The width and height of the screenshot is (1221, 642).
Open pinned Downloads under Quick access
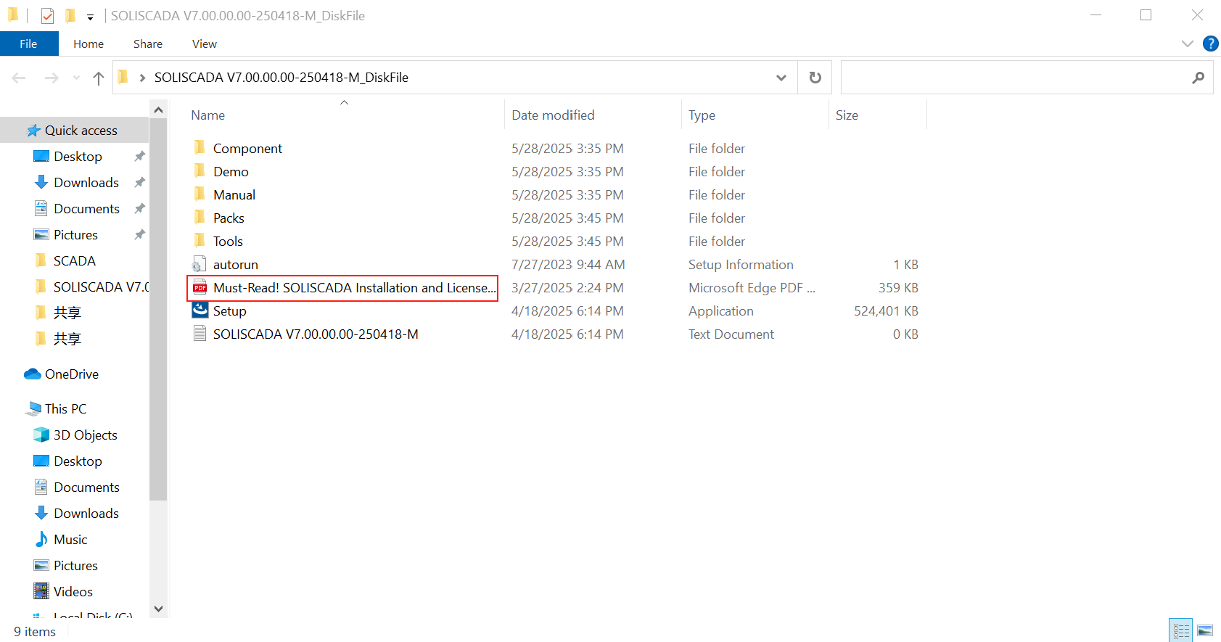[x=86, y=183]
